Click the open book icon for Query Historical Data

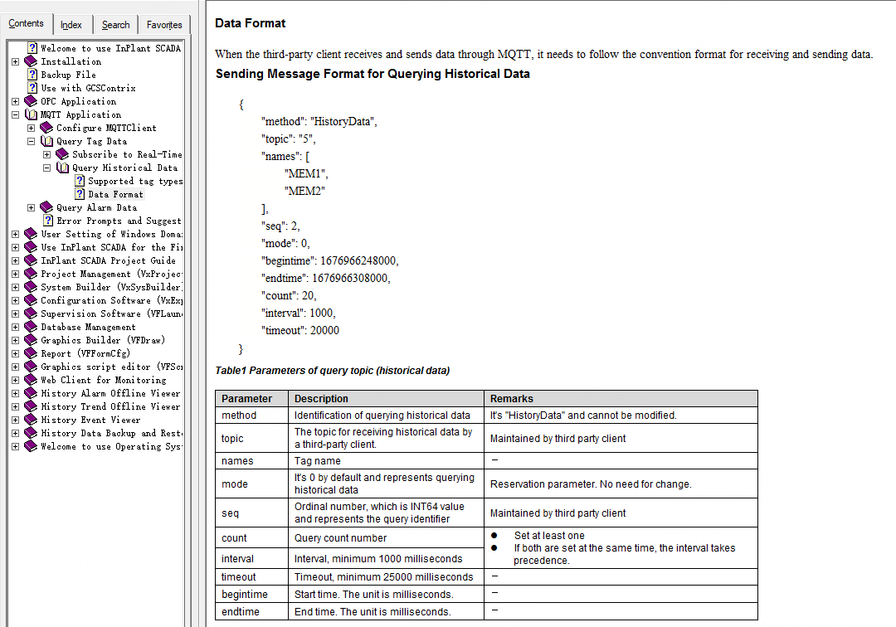pyautogui.click(x=62, y=168)
